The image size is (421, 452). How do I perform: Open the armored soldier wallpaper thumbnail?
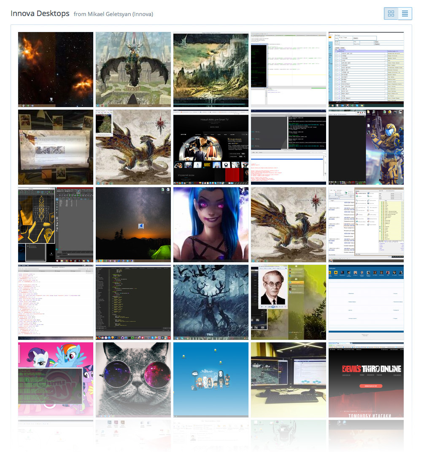tap(366, 147)
